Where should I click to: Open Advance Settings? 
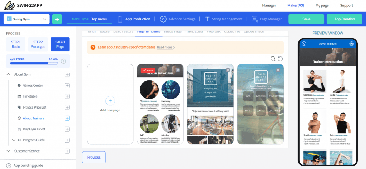pos(178,19)
